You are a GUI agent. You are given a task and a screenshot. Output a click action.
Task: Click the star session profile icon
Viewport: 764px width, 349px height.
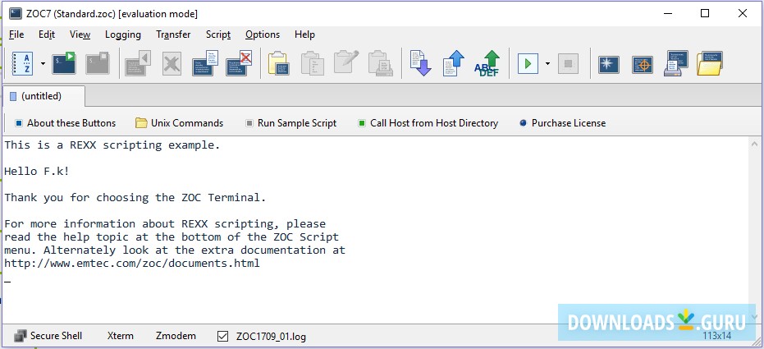609,64
